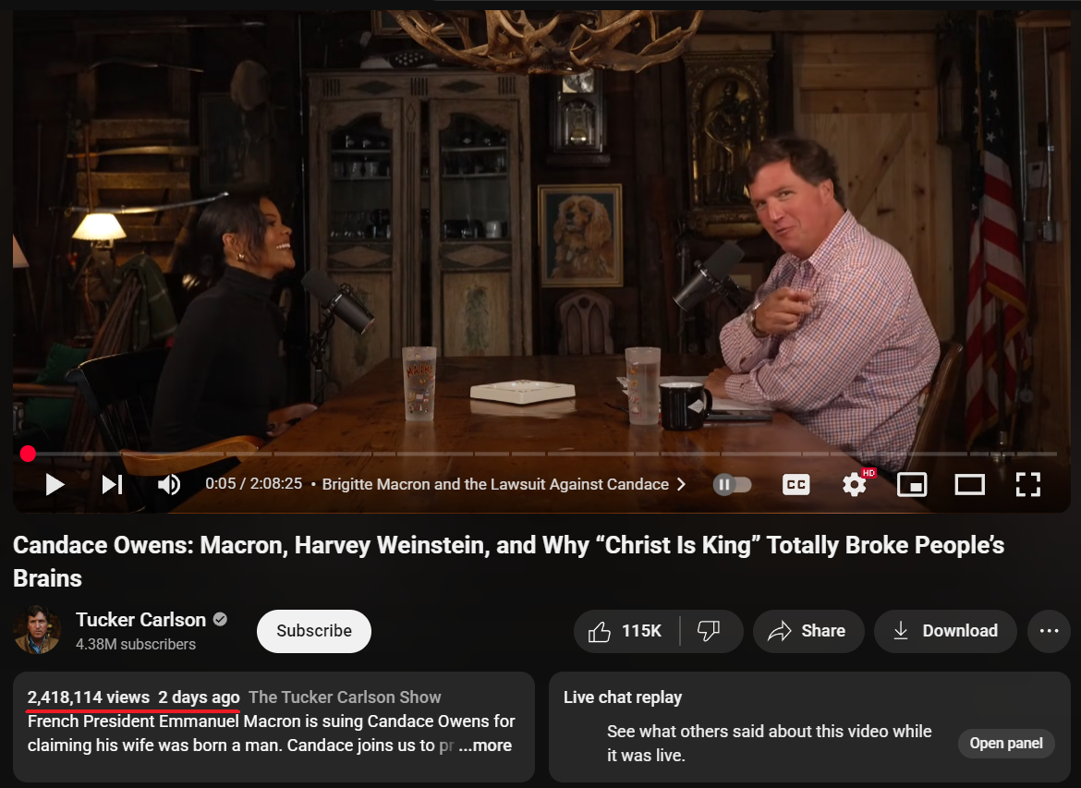Enter full screen mode
The image size is (1081, 788).
[x=1028, y=485]
